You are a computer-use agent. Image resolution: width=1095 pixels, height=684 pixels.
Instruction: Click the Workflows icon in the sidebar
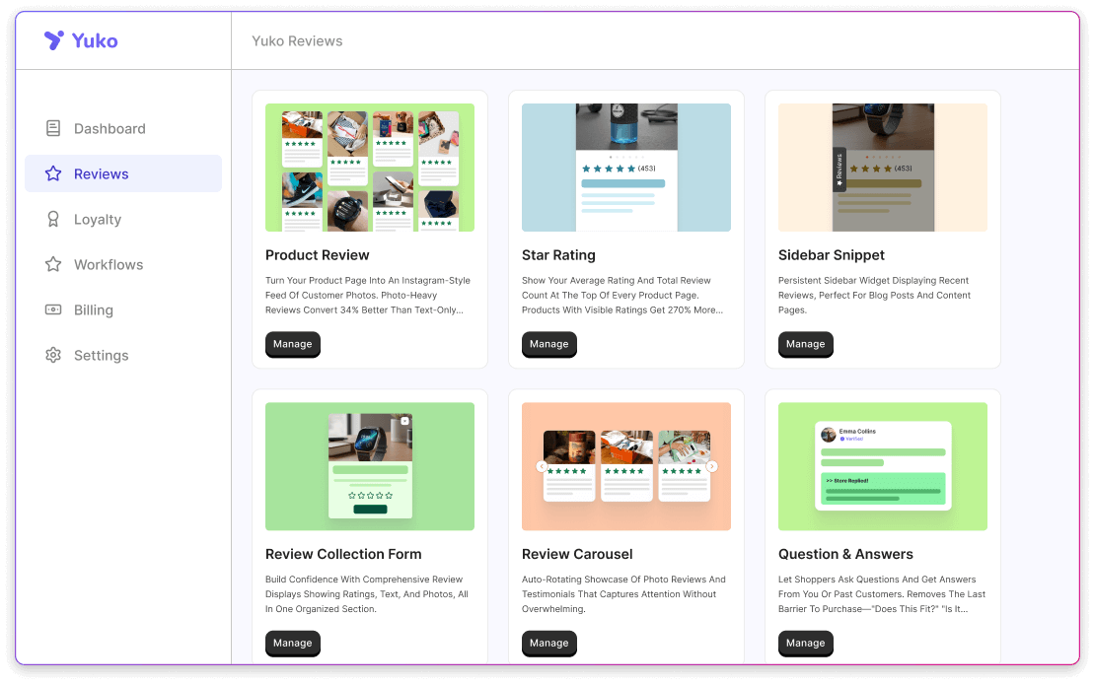[x=52, y=264]
